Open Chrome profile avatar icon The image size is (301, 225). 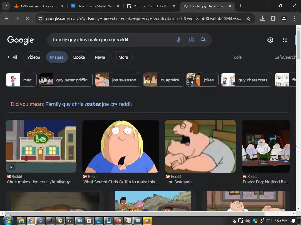coord(284,18)
